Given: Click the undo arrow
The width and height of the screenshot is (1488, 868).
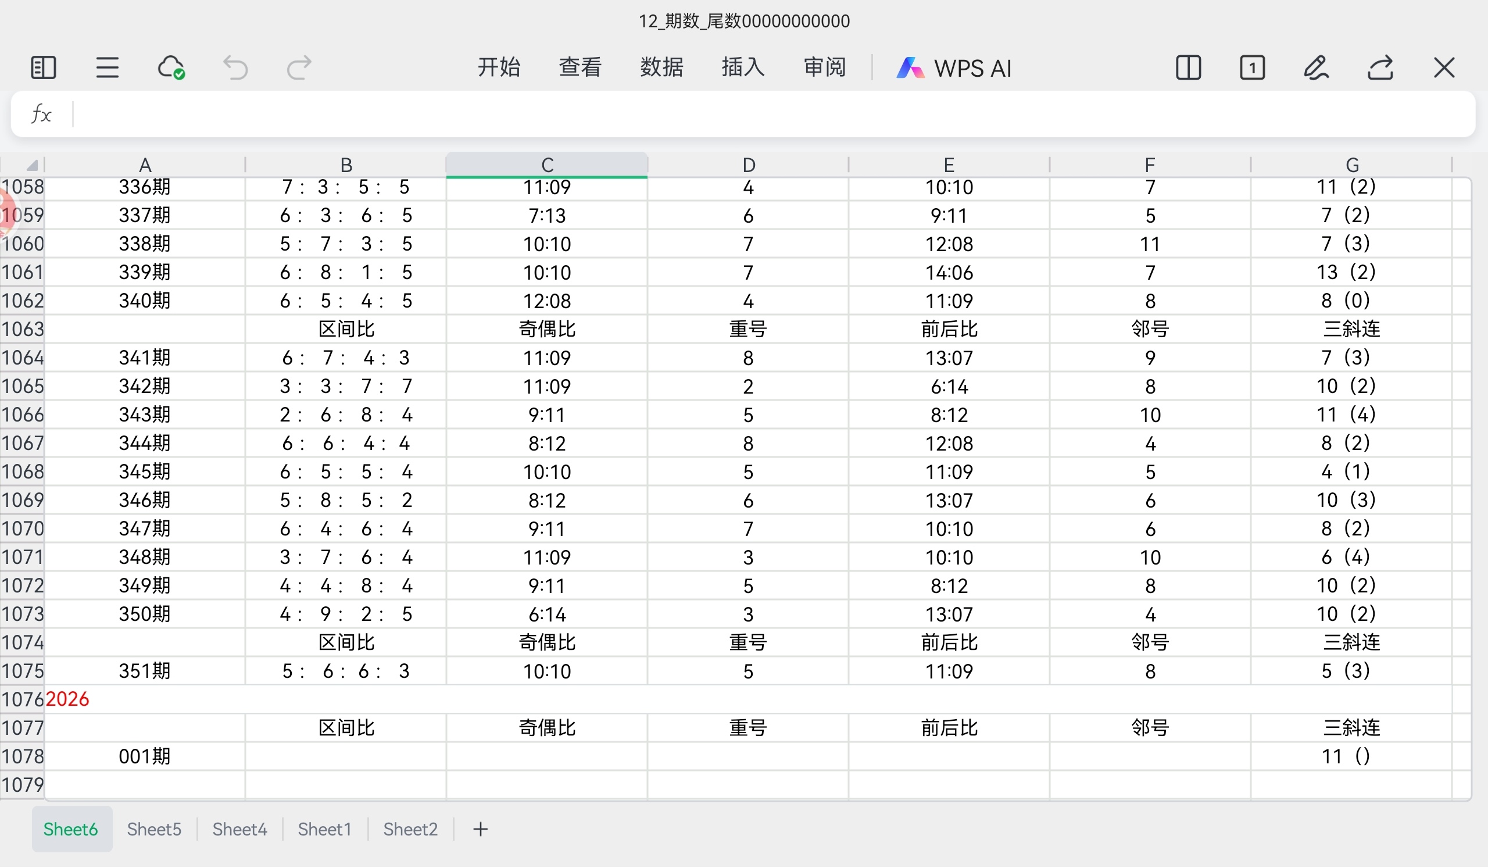Looking at the screenshot, I should click(x=235, y=67).
